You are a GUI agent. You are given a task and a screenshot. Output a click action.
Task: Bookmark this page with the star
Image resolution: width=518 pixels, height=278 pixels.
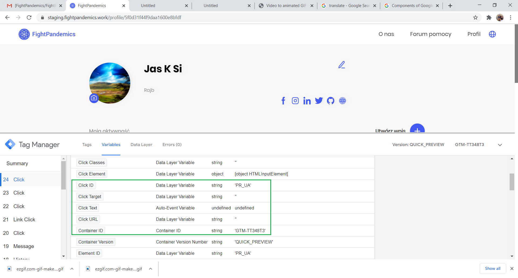(x=475, y=18)
